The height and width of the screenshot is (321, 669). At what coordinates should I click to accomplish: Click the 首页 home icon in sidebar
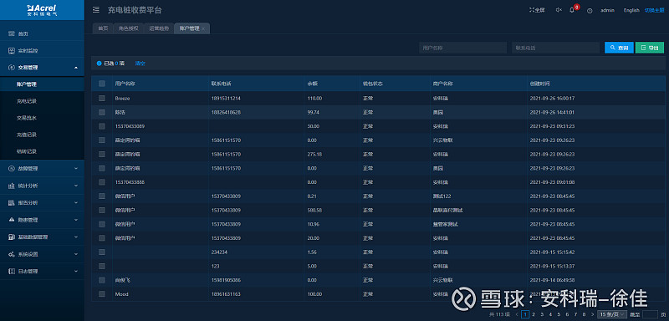pyautogui.click(x=12, y=33)
